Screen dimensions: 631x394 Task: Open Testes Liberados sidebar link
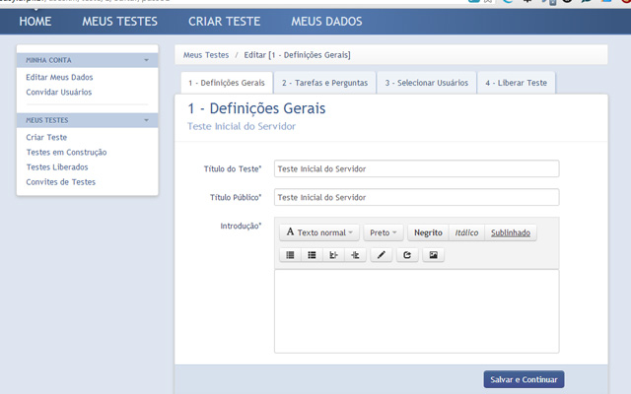point(57,166)
